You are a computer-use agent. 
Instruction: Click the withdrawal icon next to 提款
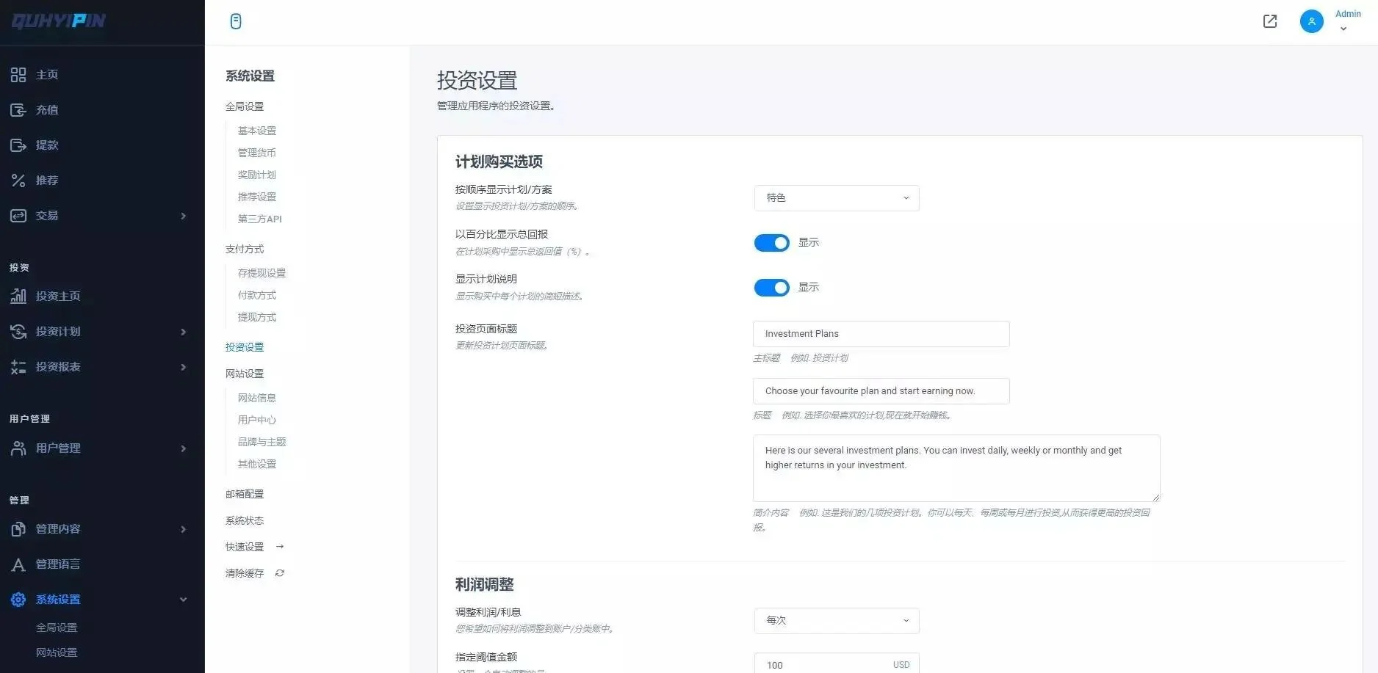tap(18, 145)
